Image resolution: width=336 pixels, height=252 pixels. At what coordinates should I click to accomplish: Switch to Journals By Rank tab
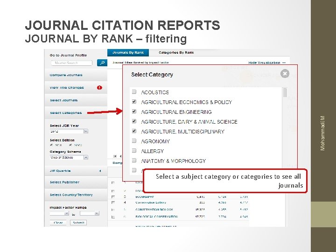click(128, 52)
